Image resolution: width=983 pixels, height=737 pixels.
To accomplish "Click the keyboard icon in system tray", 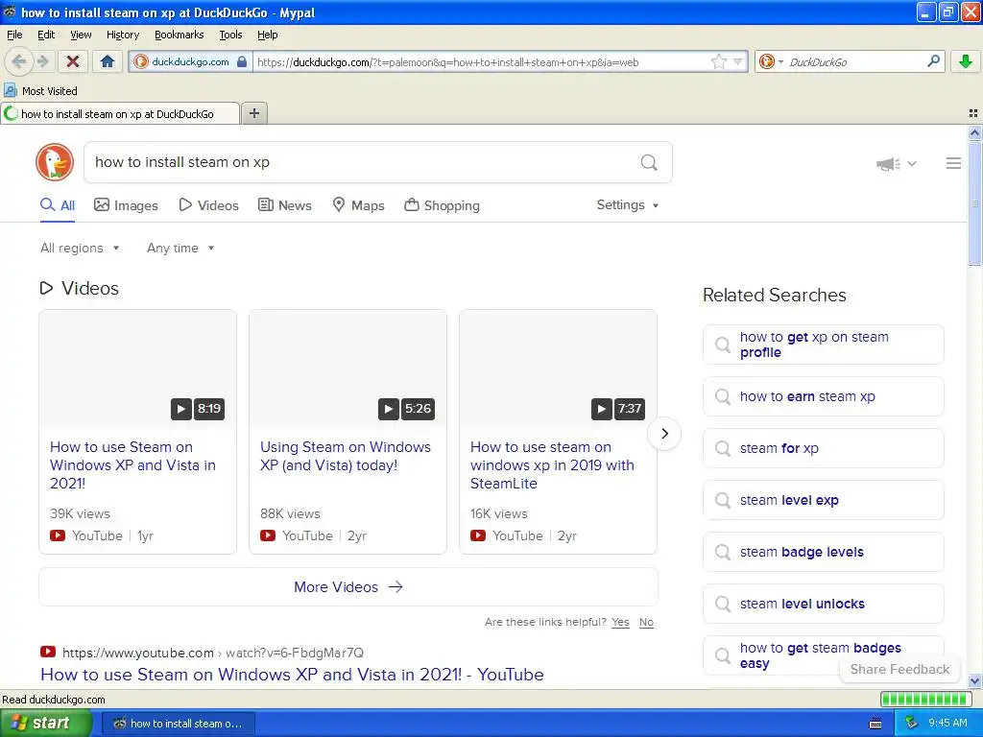I will click(875, 724).
